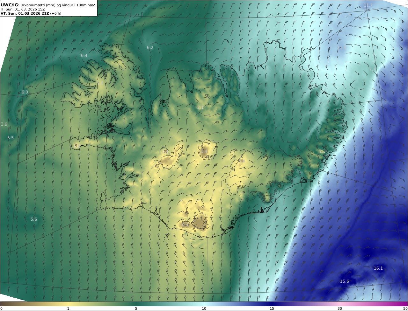Click the 6.0 value label

(25, 92)
